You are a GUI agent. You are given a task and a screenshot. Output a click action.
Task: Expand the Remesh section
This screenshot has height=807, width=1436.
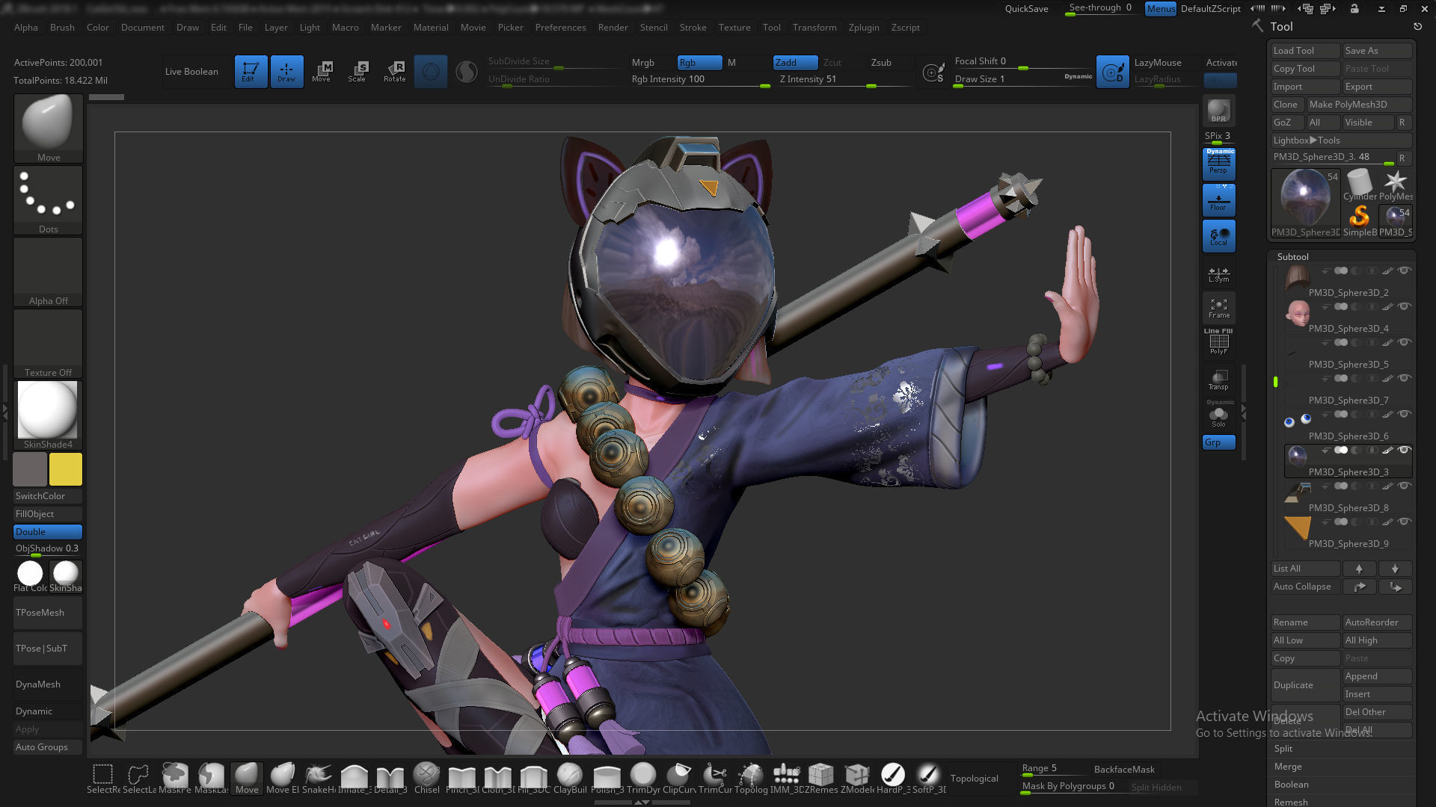click(x=1291, y=802)
